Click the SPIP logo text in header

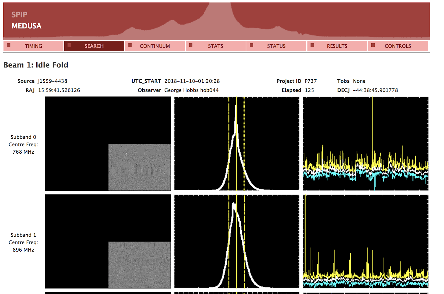pyautogui.click(x=19, y=14)
